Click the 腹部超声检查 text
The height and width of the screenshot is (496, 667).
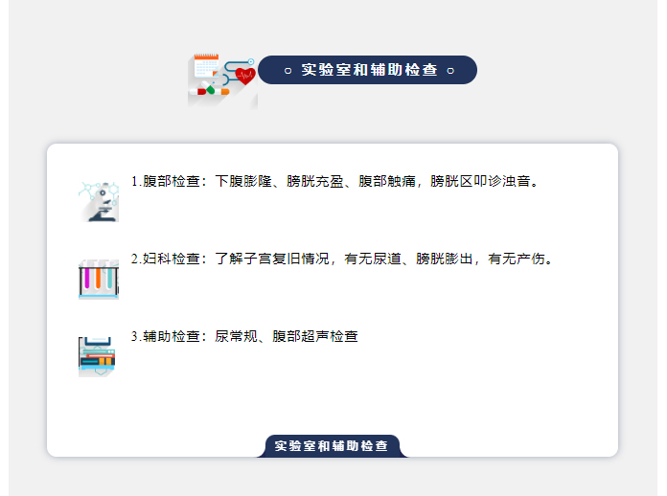coord(315,336)
